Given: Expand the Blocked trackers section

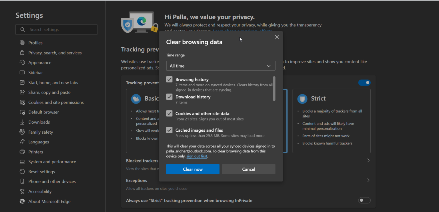Looking at the screenshot, I should 368,160.
